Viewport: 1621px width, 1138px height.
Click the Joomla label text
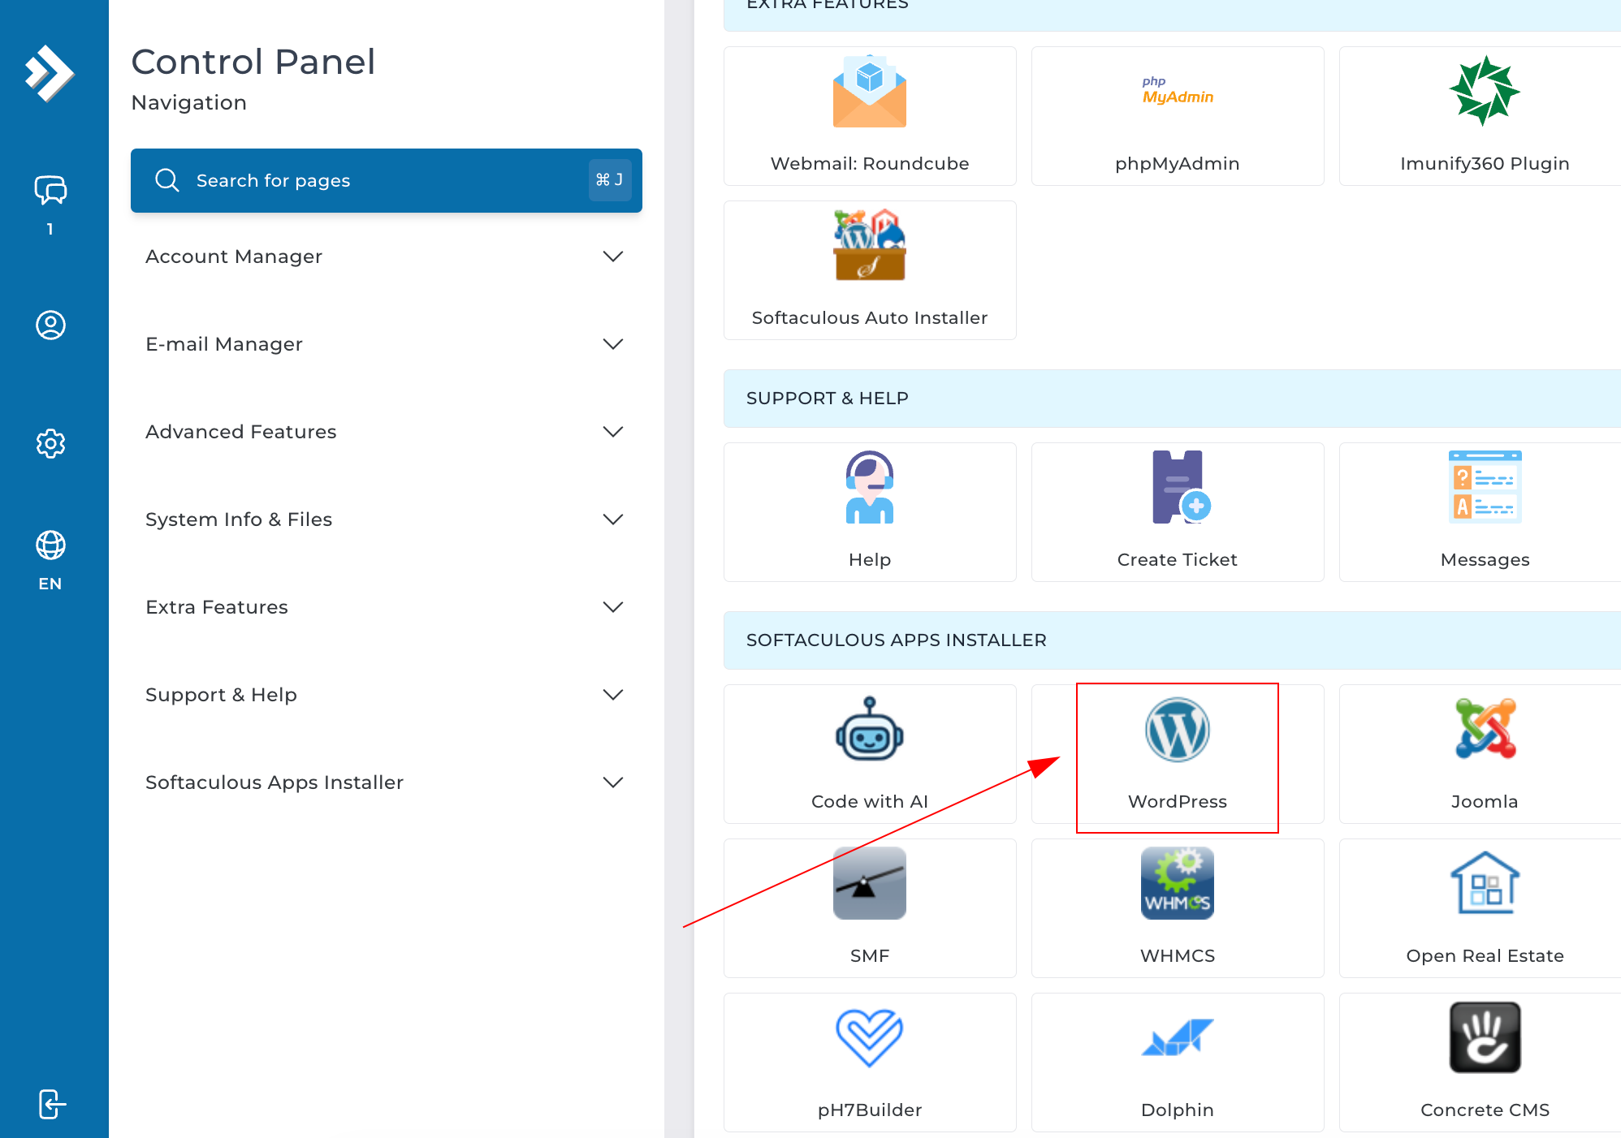1485,802
